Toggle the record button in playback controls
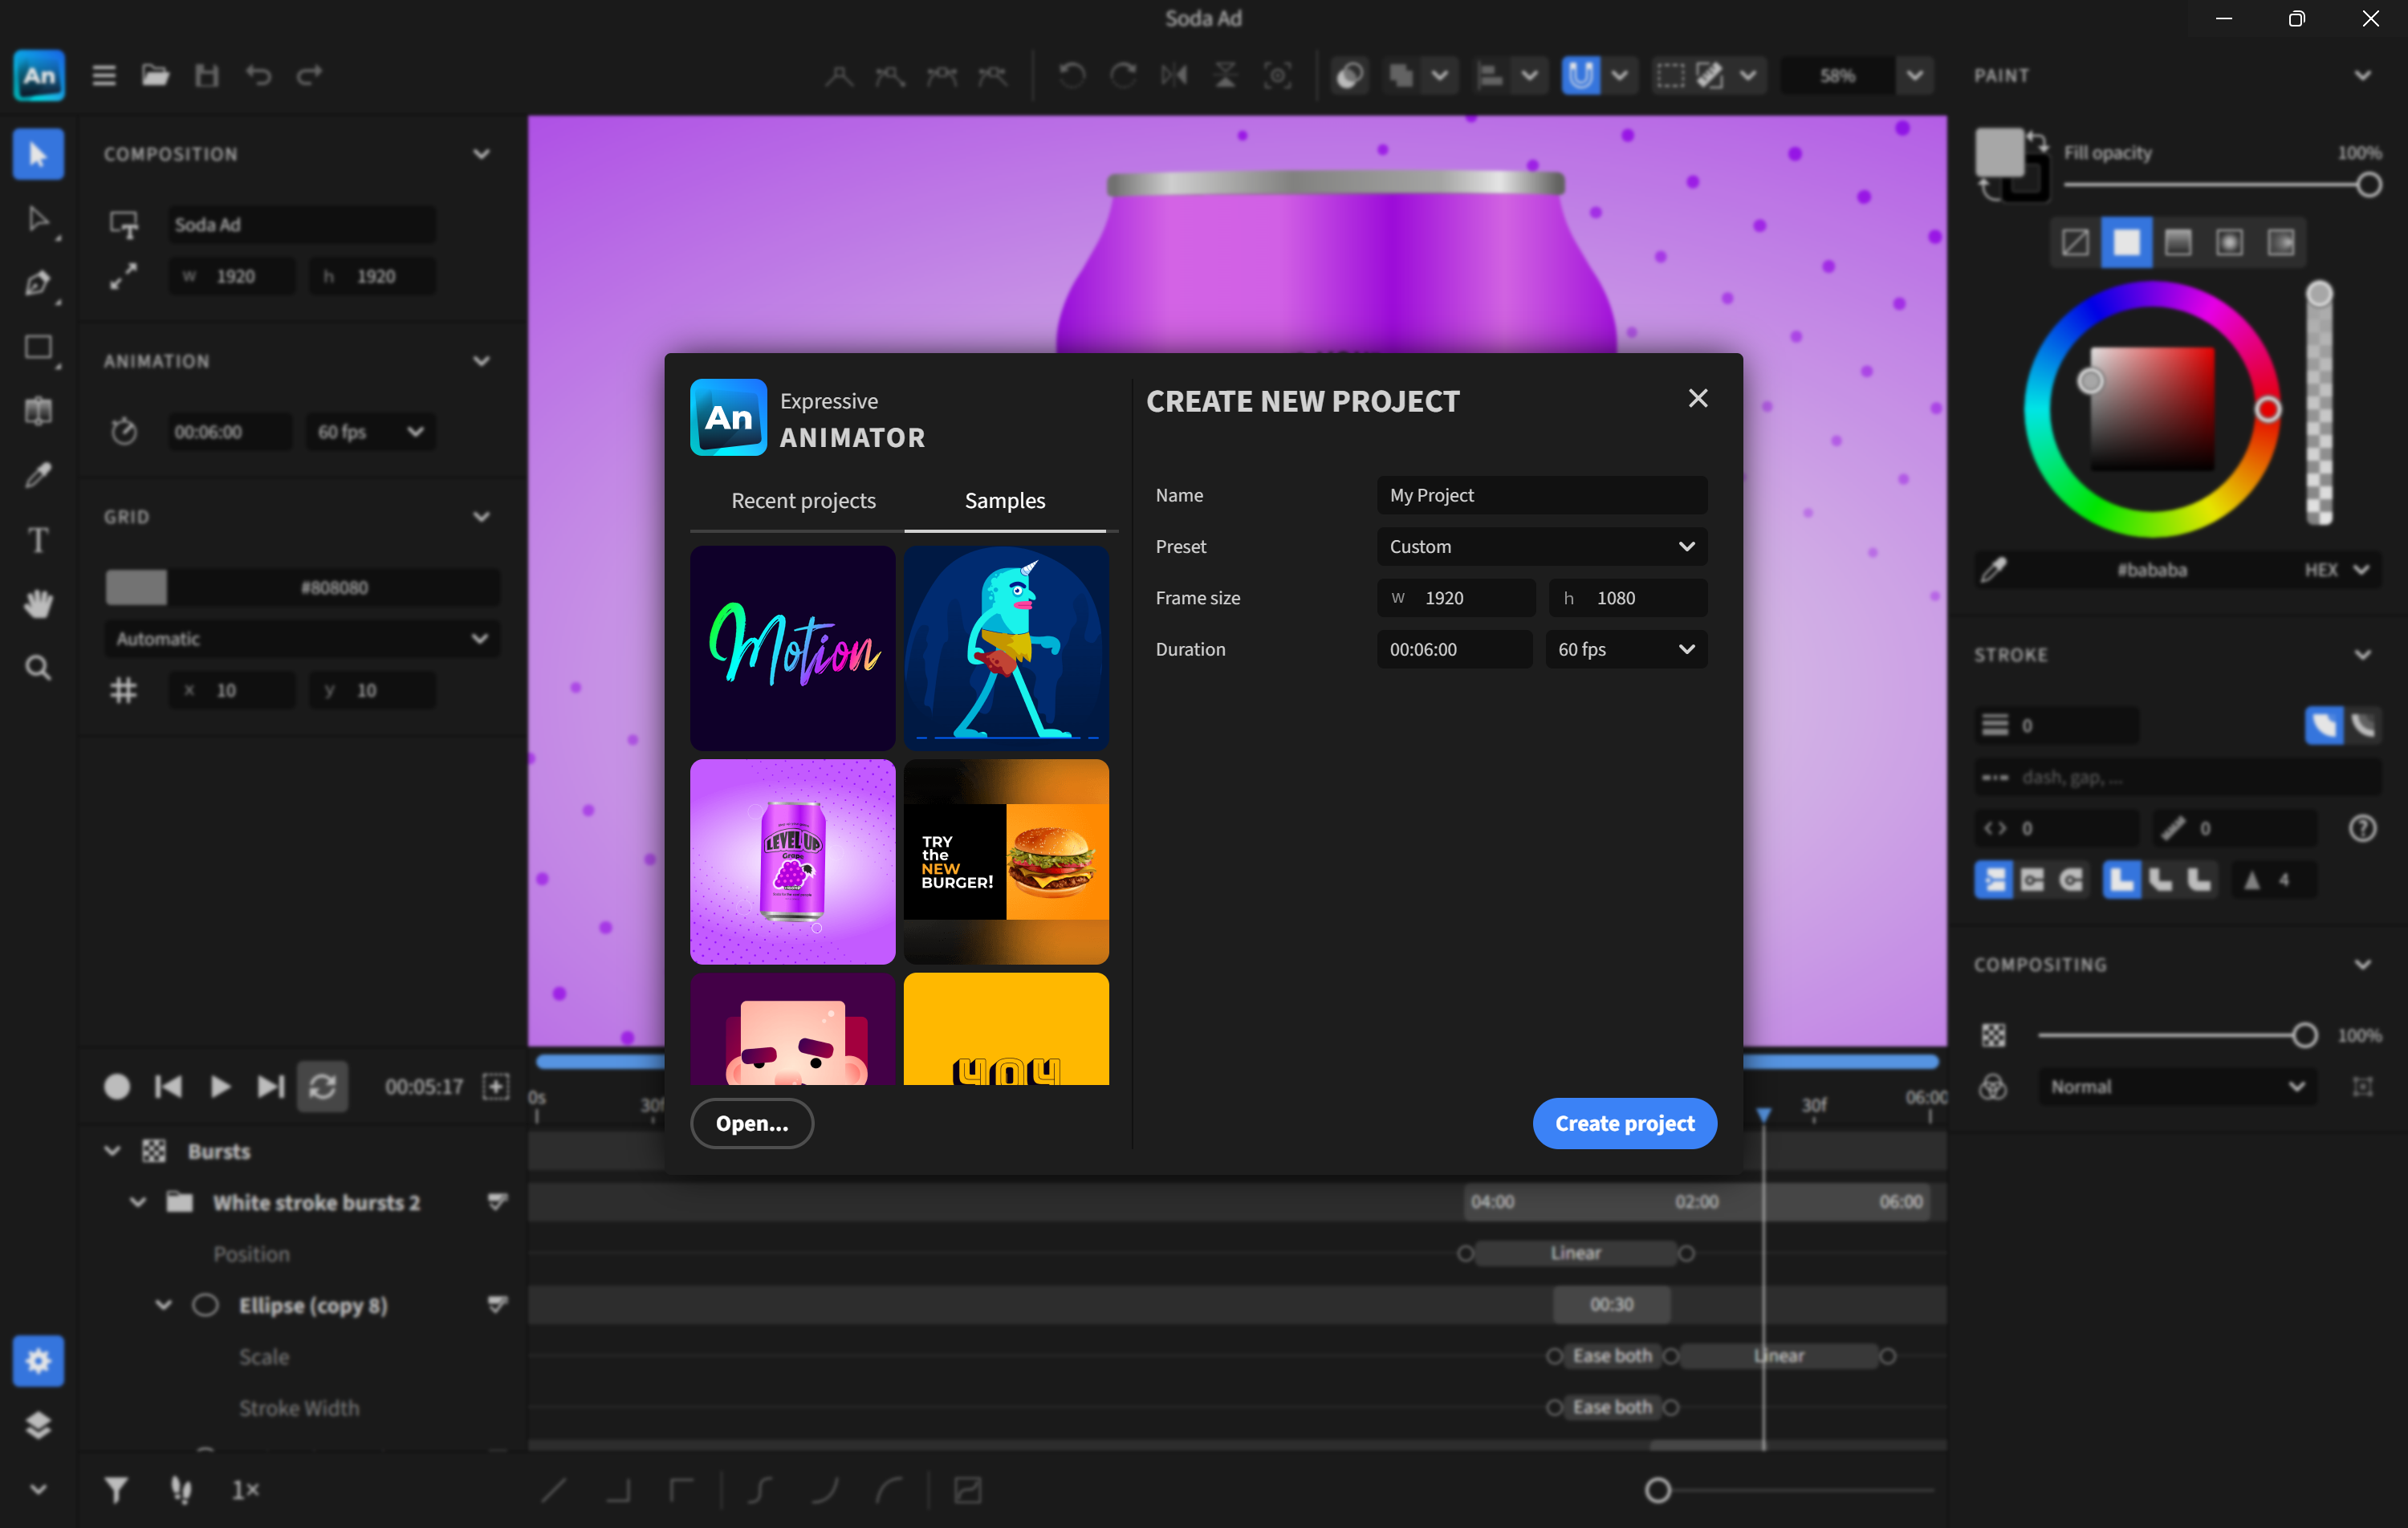2408x1528 pixels. click(117, 1087)
